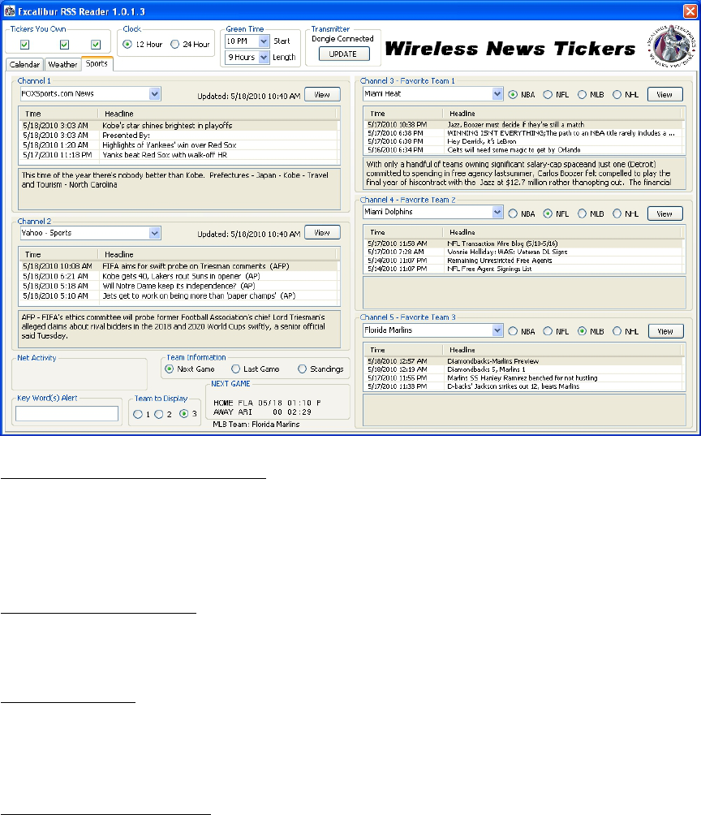The width and height of the screenshot is (701, 815).
Task: Select Remaining Unrestricted Free Agents headline
Action: click(x=524, y=261)
